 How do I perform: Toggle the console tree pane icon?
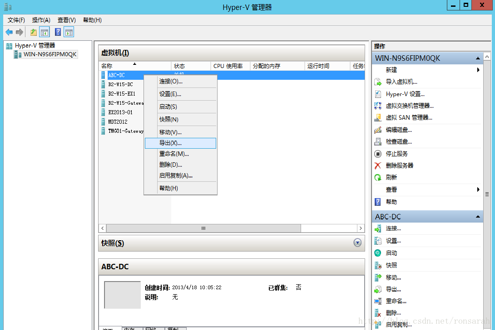[45, 32]
